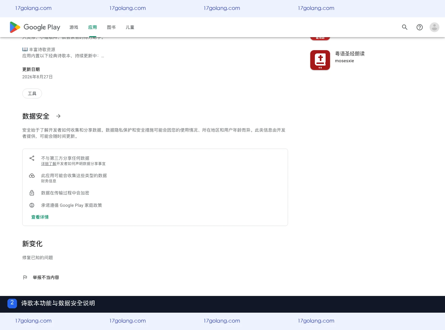Open the 查看详情 link
The height and width of the screenshot is (330, 445).
pyautogui.click(x=40, y=217)
